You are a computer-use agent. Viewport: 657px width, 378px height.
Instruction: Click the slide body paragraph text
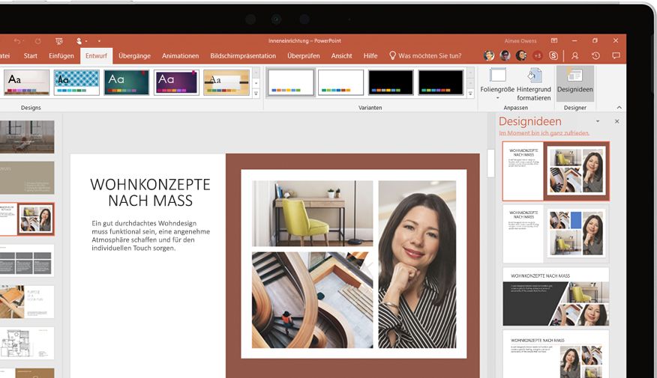coord(151,236)
